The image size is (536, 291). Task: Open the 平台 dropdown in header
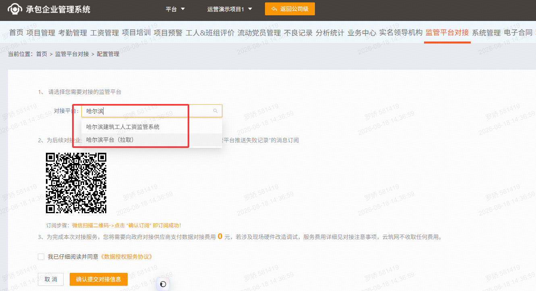pyautogui.click(x=175, y=9)
